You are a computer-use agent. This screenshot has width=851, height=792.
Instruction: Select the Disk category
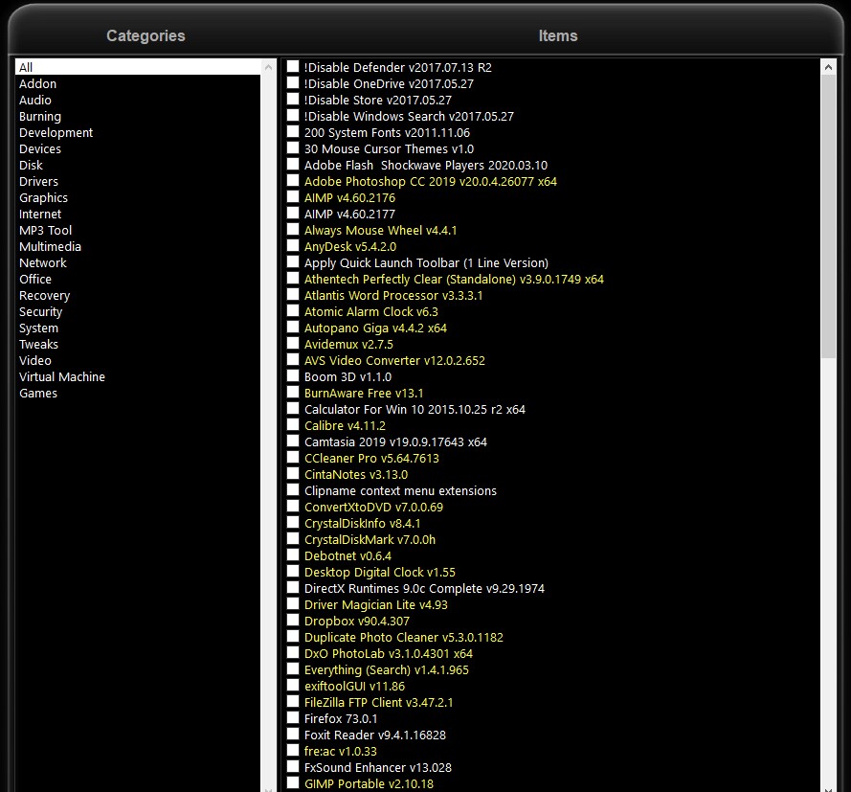pyautogui.click(x=138, y=165)
